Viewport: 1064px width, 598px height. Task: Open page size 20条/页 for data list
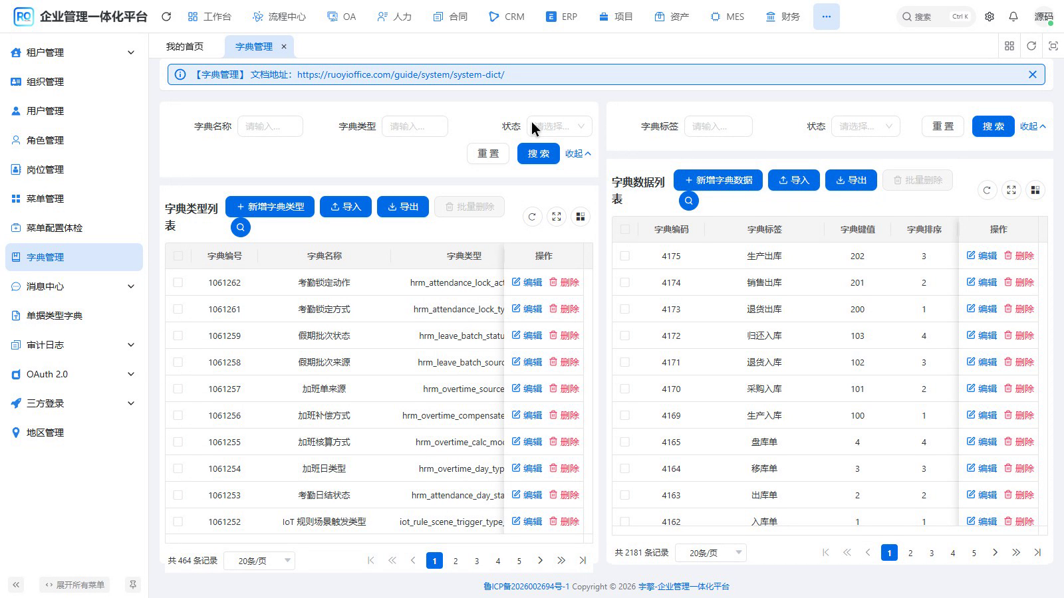point(710,553)
